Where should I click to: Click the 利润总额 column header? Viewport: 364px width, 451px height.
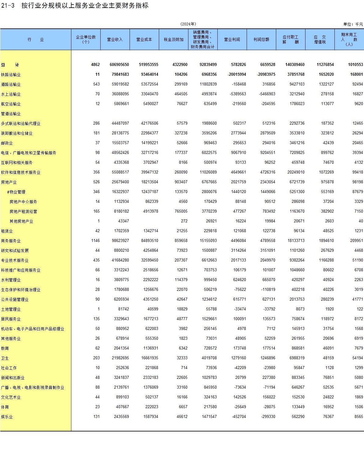[x=261, y=40]
